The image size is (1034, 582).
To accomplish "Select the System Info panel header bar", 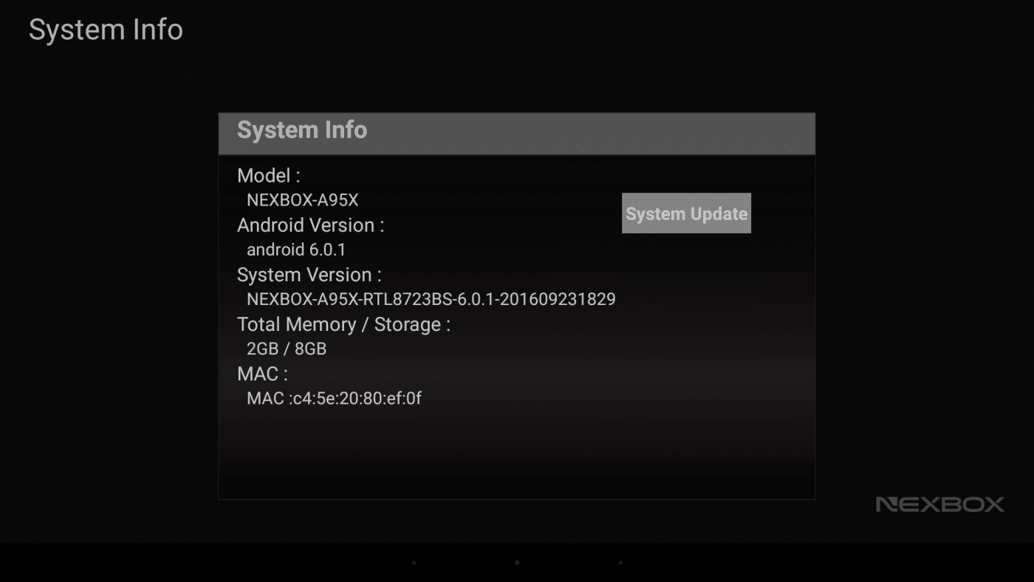I will [x=516, y=133].
